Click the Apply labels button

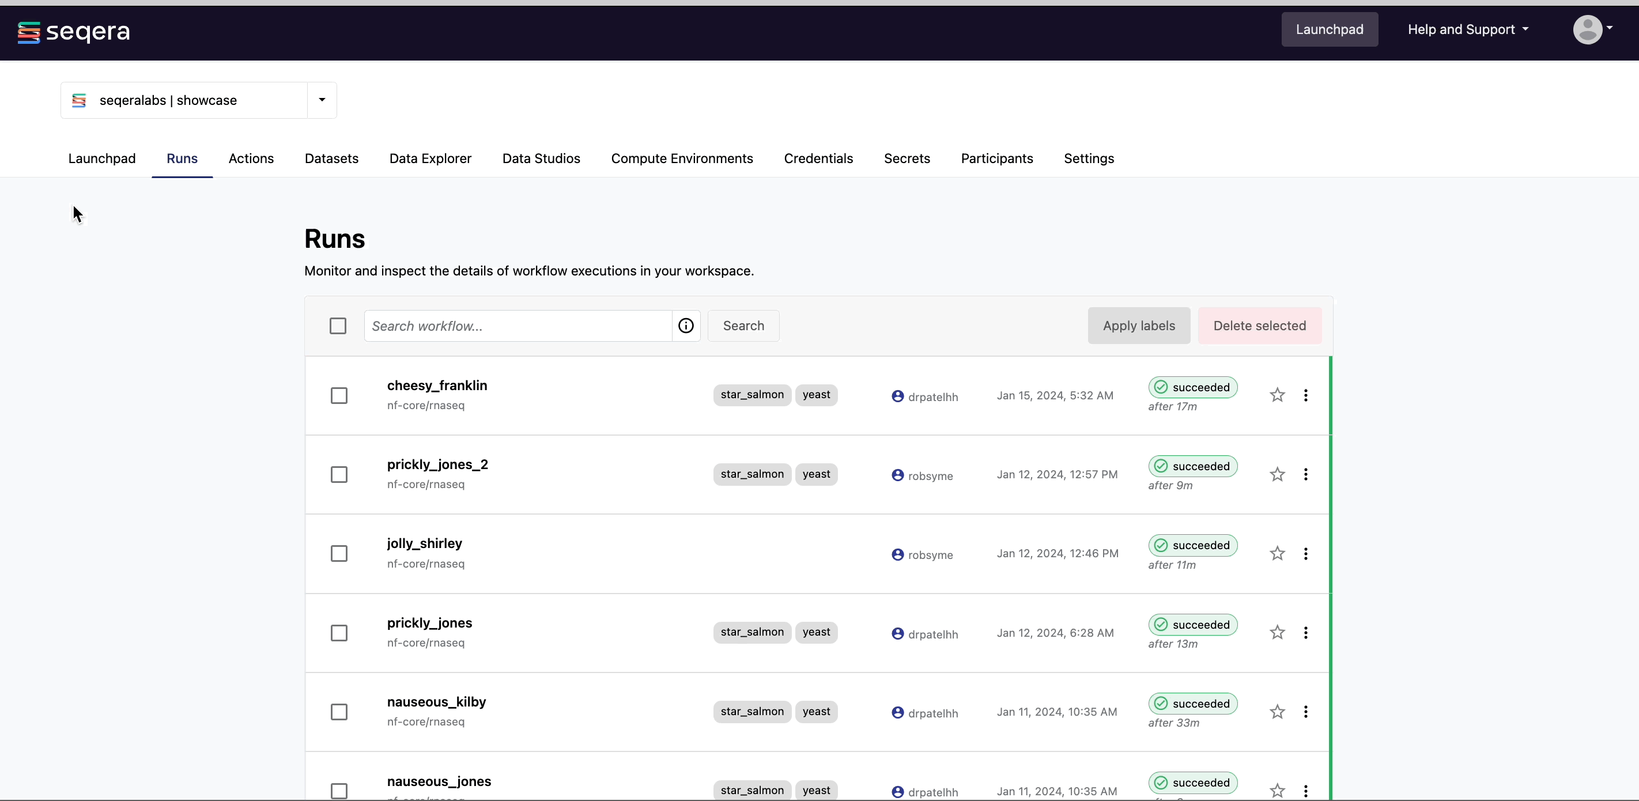tap(1138, 326)
